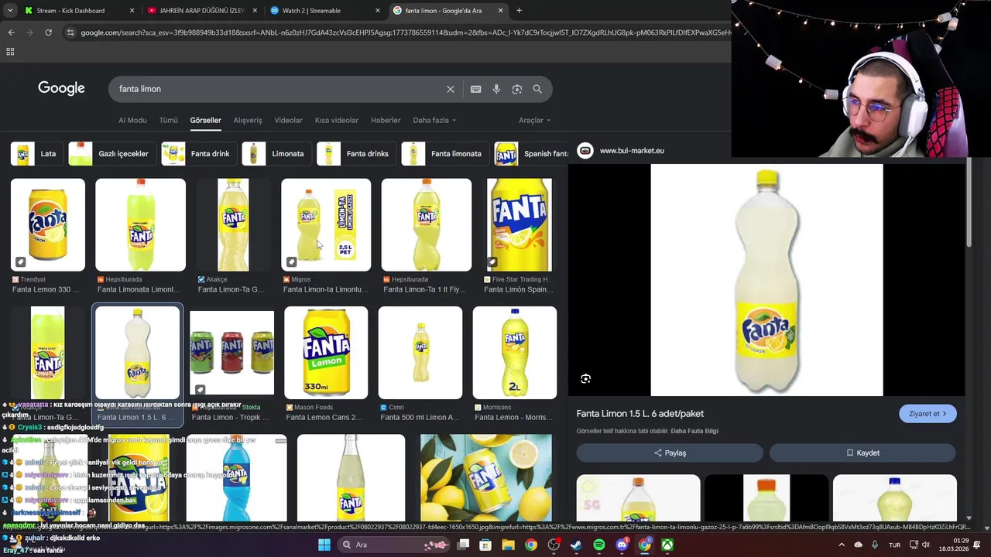Open Five Star Trading Fanta Limón thumbnail
991x557 pixels.
point(520,225)
